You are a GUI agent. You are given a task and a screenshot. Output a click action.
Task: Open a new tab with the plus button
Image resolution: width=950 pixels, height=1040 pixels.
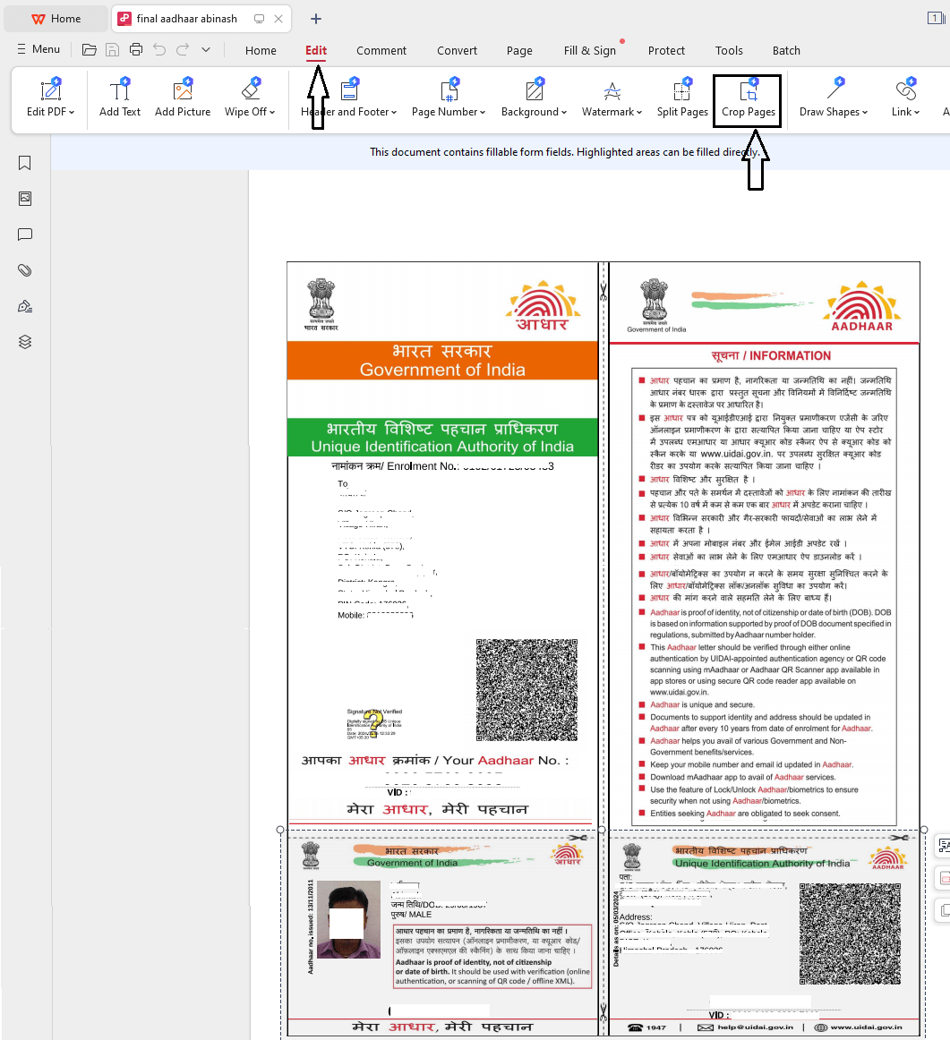point(316,19)
